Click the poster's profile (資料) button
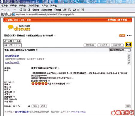This screenshot has width=135, height=116. [x=35, y=106]
